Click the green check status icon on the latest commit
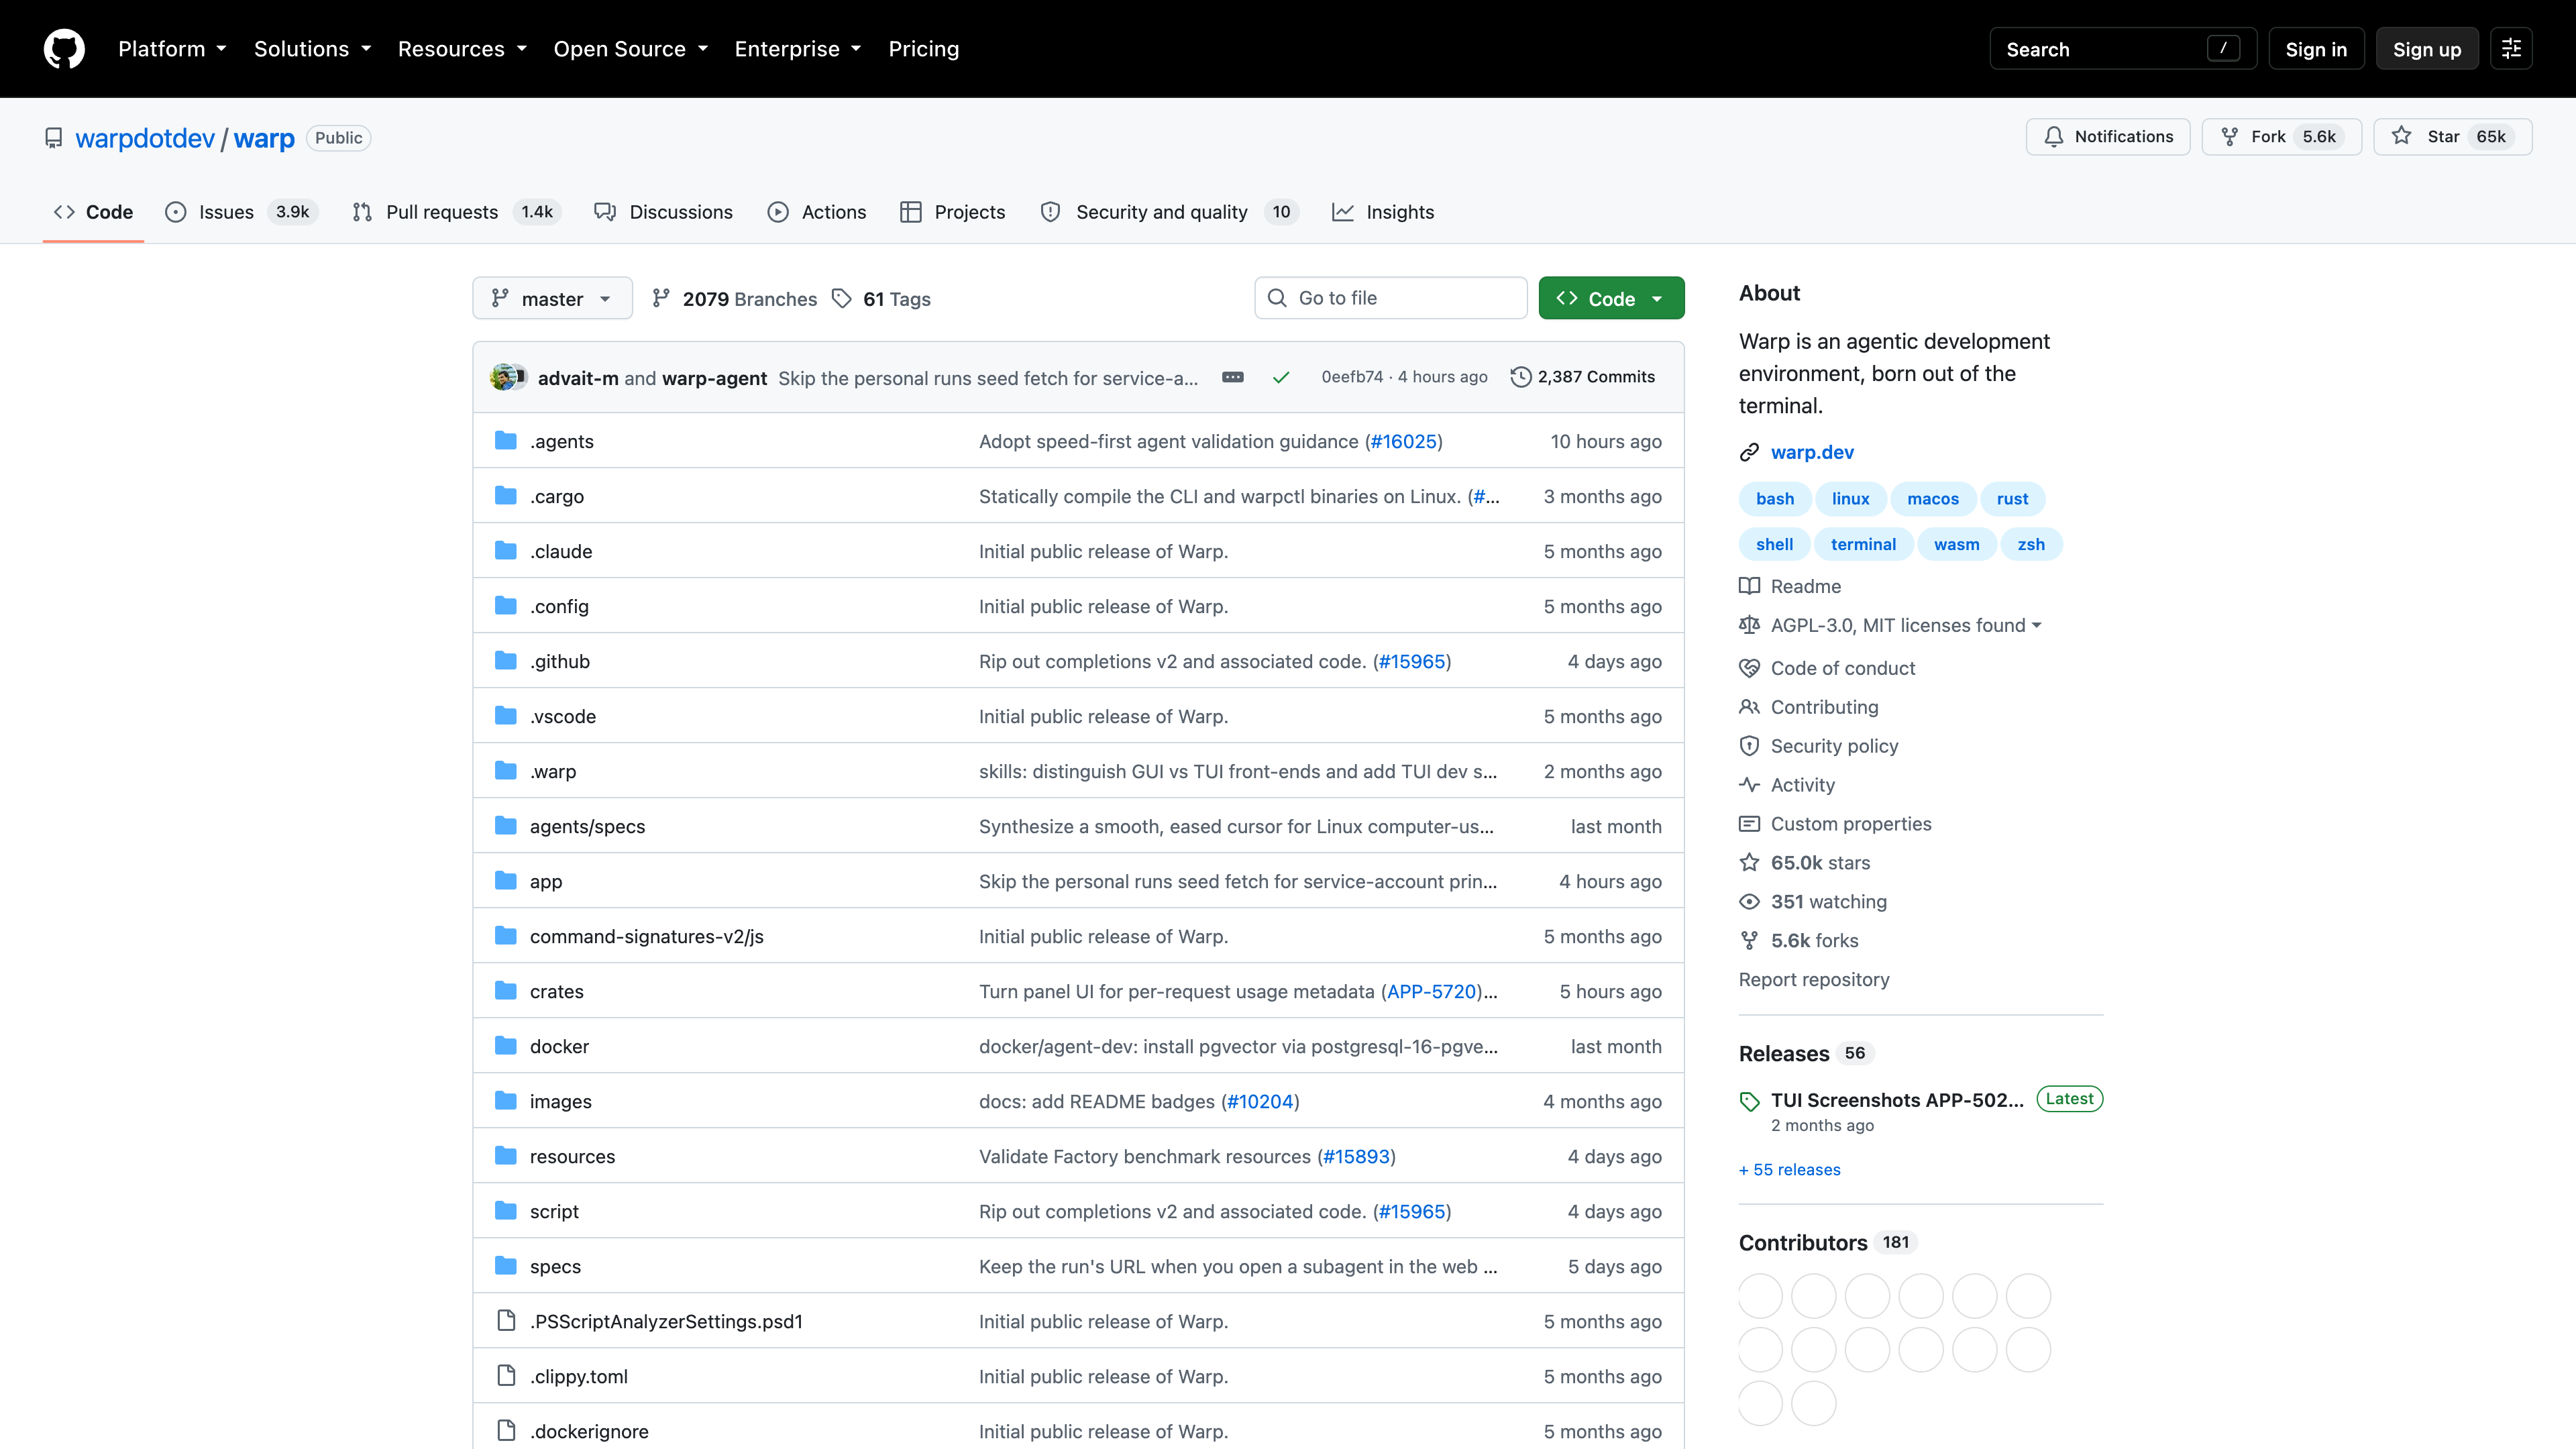 [x=1281, y=377]
